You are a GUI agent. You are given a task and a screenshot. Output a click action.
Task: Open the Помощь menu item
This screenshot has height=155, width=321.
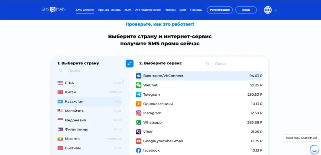click(196, 10)
